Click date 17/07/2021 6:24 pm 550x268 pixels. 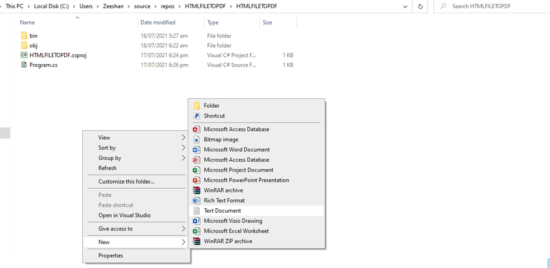pyautogui.click(x=164, y=55)
